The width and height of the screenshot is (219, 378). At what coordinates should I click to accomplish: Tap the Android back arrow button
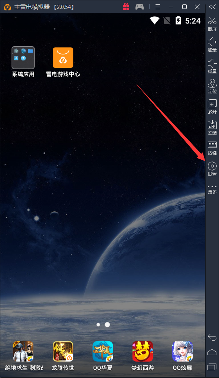[x=212, y=337]
